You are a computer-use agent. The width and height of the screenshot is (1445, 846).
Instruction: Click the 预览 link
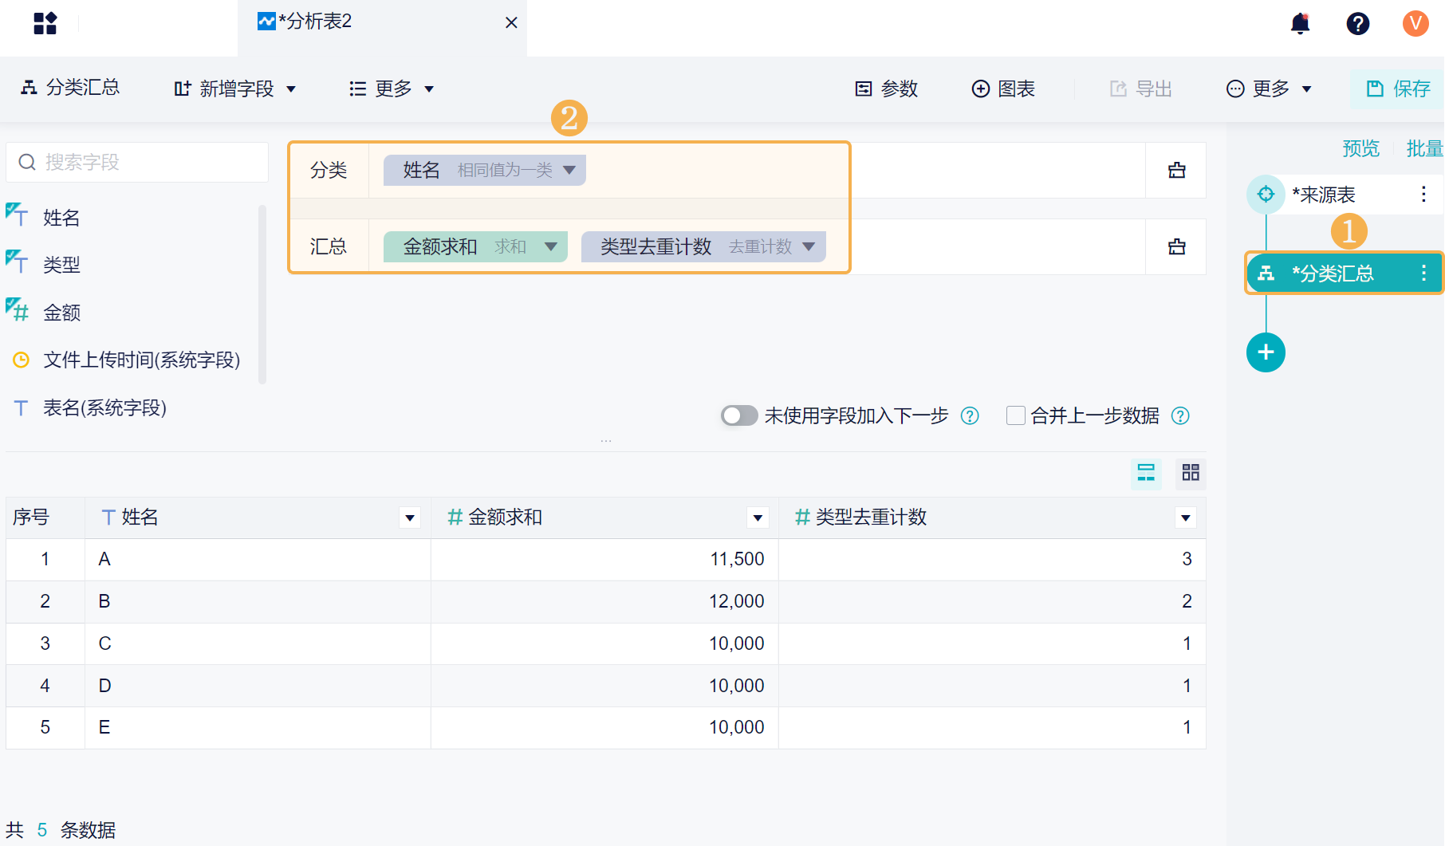tap(1360, 148)
